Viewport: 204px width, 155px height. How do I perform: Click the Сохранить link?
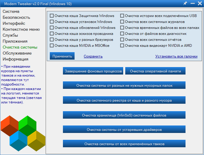[93, 56]
